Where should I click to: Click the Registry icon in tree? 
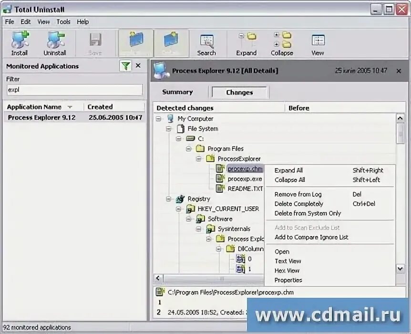tap(180, 199)
